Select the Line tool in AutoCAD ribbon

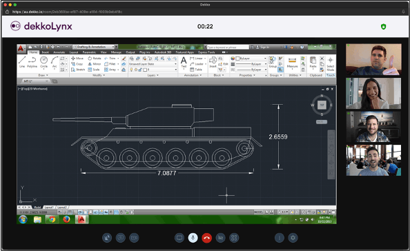coord(22,62)
